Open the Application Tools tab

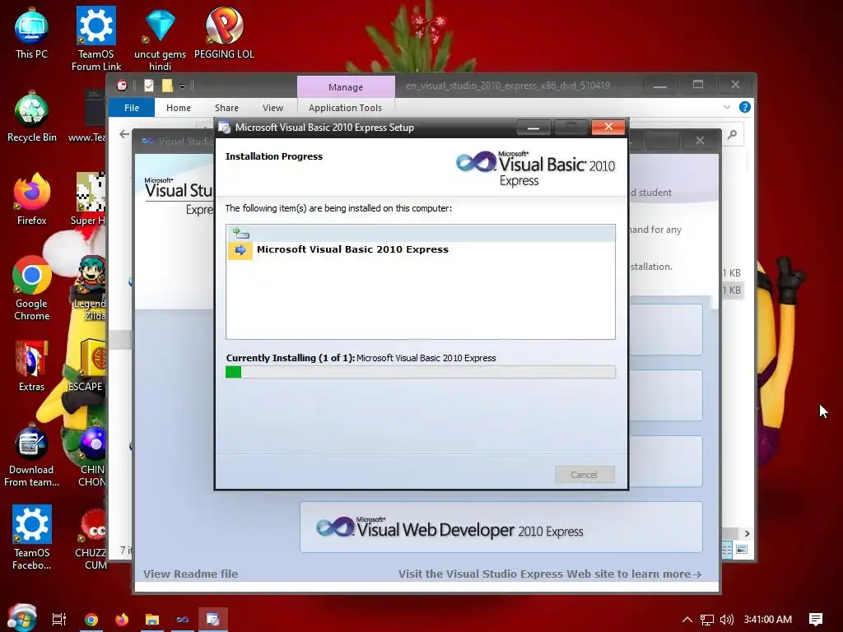[x=345, y=108]
